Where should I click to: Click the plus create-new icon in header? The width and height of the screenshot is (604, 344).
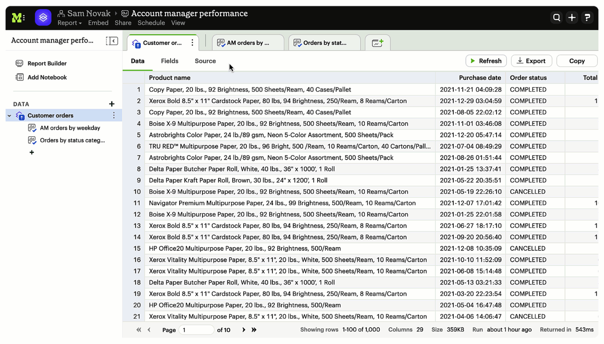[x=572, y=18]
